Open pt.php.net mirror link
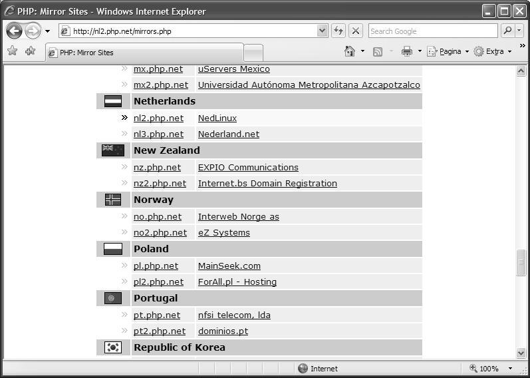The width and height of the screenshot is (530, 378). [x=157, y=315]
